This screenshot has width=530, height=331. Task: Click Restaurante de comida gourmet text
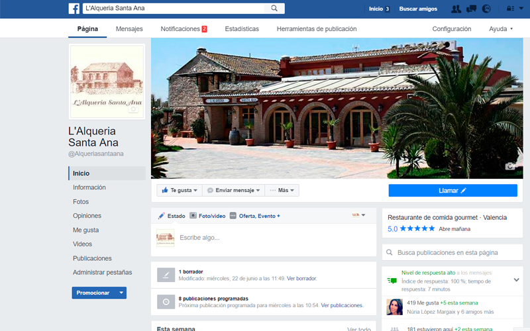click(x=433, y=218)
